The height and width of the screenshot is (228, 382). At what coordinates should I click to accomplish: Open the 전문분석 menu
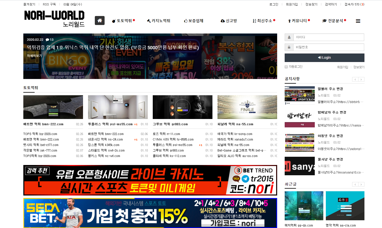click(x=334, y=21)
